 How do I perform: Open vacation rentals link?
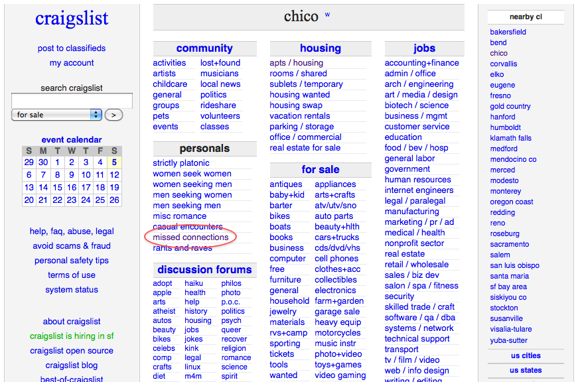[300, 116]
